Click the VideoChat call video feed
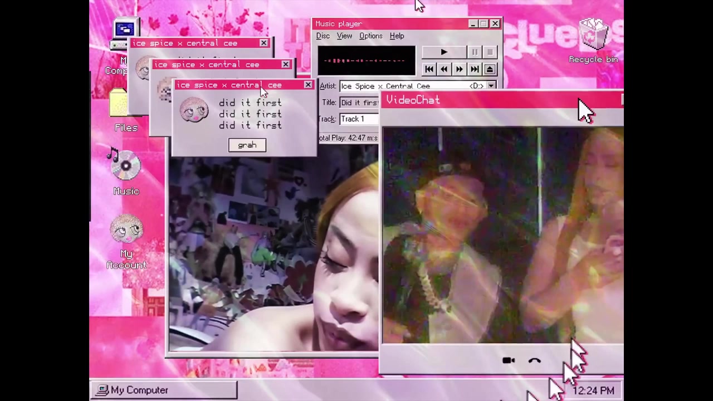713x401 pixels. (x=503, y=235)
